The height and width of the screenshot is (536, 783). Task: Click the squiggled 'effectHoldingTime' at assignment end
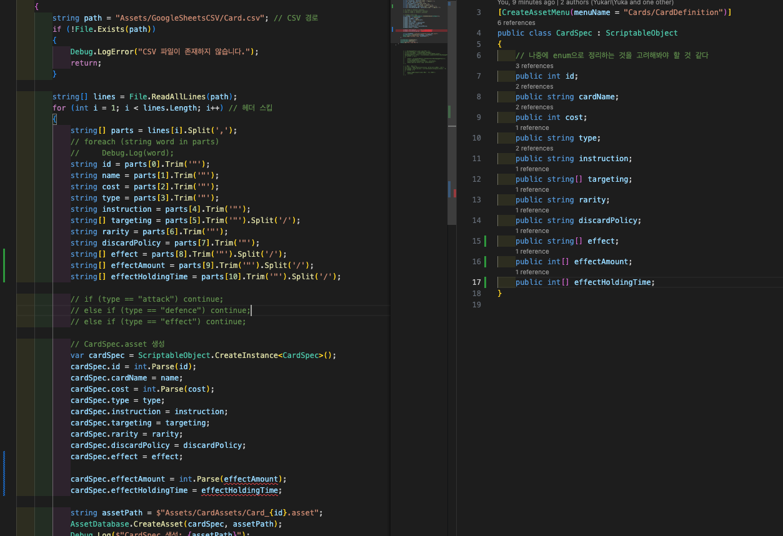pos(239,490)
